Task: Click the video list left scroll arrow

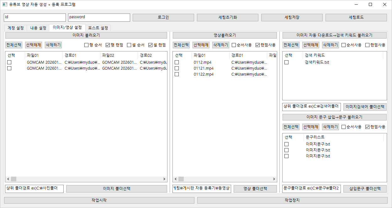Action: (176, 179)
